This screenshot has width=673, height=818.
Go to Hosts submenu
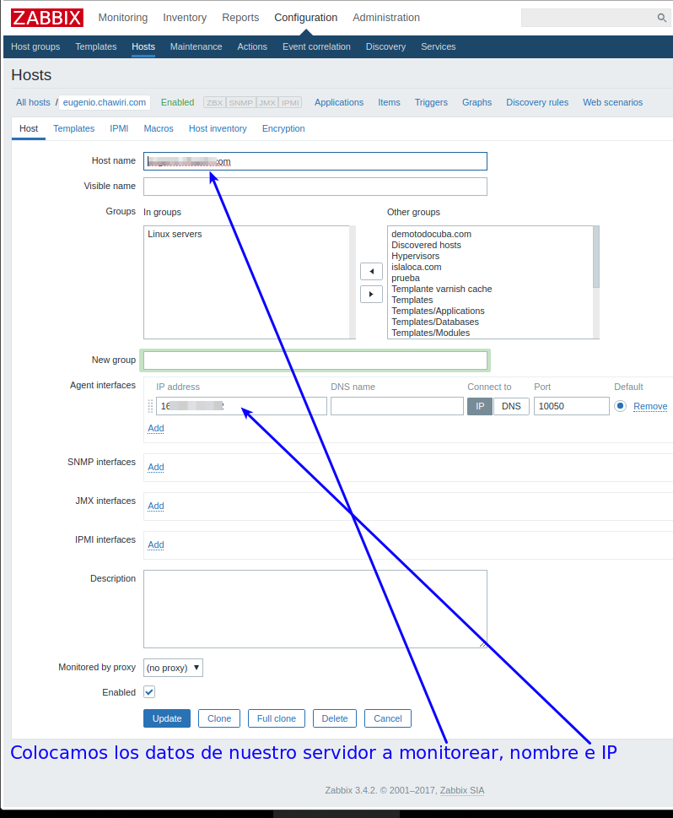coord(143,46)
